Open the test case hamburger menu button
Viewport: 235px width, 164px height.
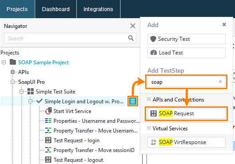click(133, 101)
